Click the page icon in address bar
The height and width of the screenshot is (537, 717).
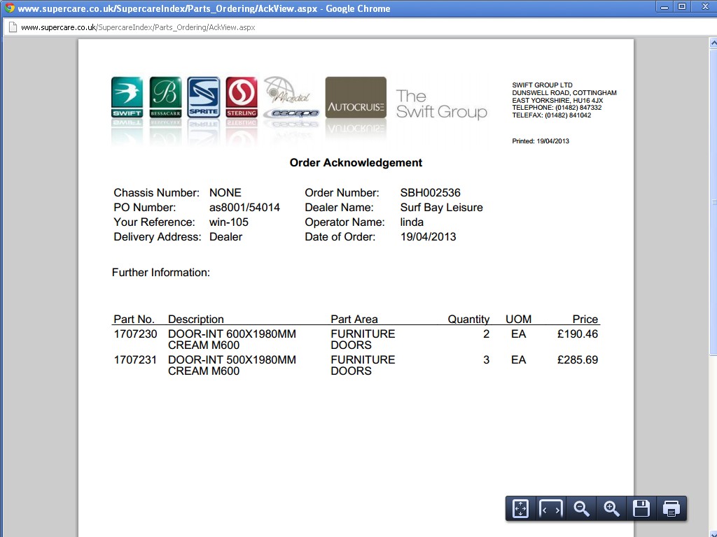(13, 27)
